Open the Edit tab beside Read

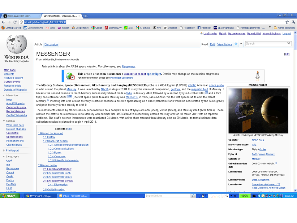click(212, 44)
